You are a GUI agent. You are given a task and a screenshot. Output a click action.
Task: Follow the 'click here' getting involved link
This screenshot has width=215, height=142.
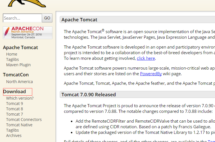(146, 58)
